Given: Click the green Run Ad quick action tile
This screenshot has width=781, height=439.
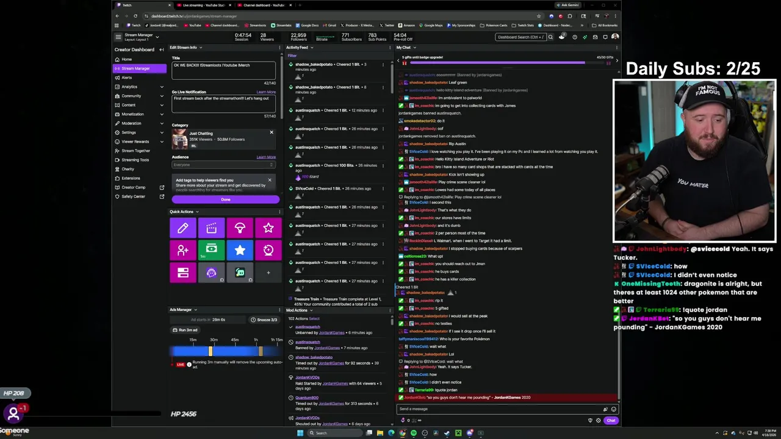Looking at the screenshot, I should [x=211, y=250].
